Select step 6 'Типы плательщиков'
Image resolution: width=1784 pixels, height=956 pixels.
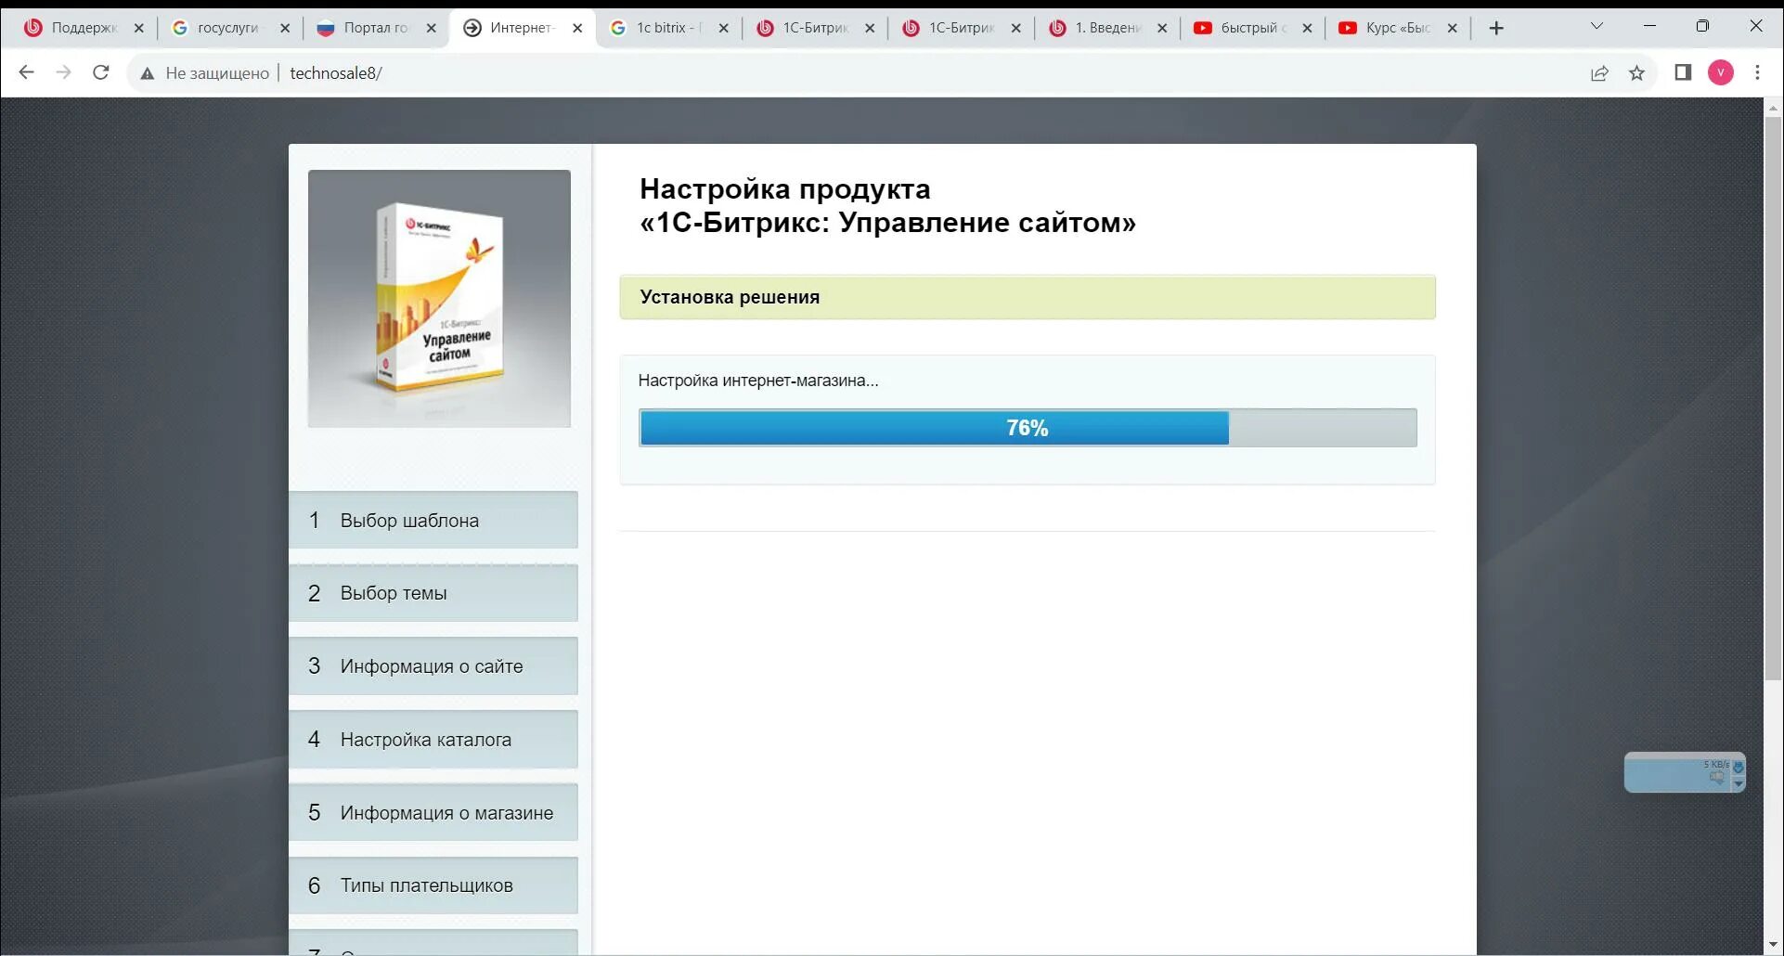point(433,885)
